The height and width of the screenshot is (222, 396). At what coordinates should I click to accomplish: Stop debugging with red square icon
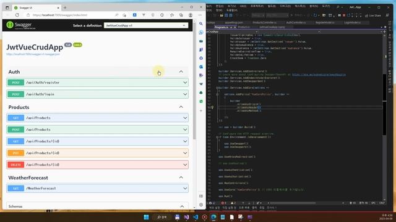coord(344,15)
